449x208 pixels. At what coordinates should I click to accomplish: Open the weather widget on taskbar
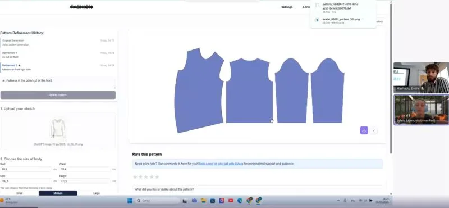[8, 201]
